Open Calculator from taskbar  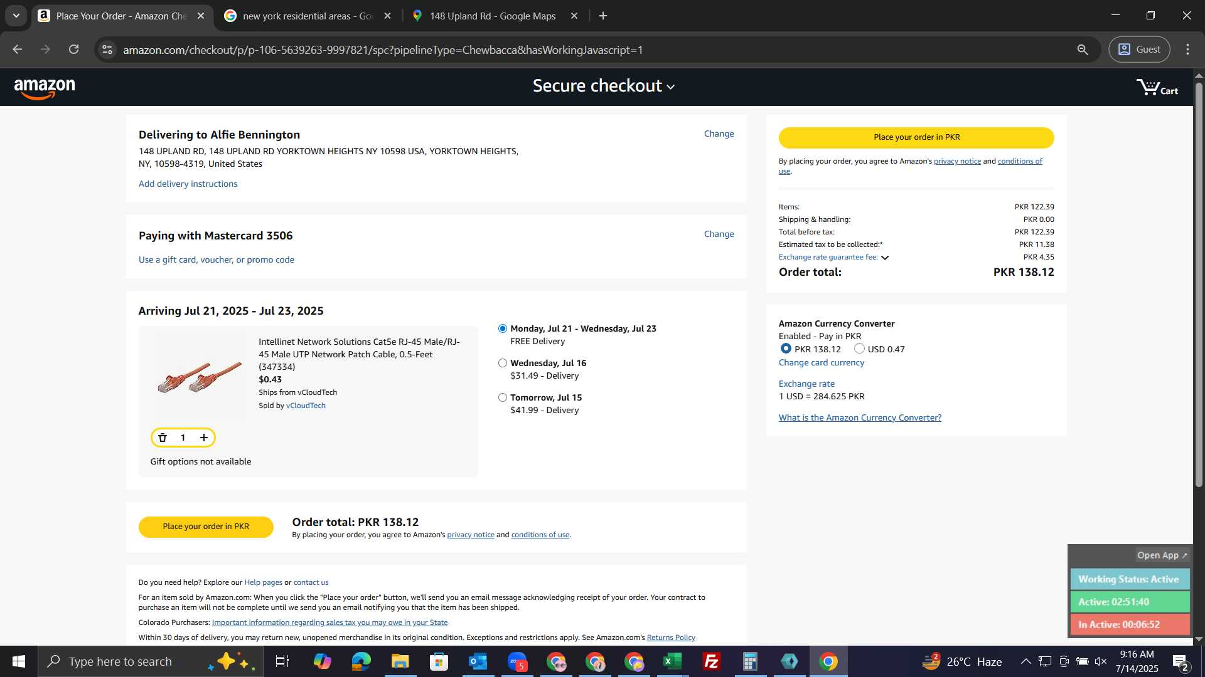[x=751, y=661]
